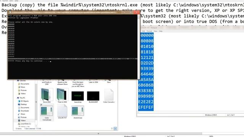Open the View menu in COLOR.TXT Notepad
The height and width of the screenshot is (137, 244).
pos(155,31)
